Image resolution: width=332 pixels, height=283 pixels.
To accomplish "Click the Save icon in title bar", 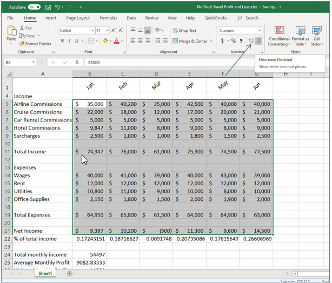I will point(48,8).
